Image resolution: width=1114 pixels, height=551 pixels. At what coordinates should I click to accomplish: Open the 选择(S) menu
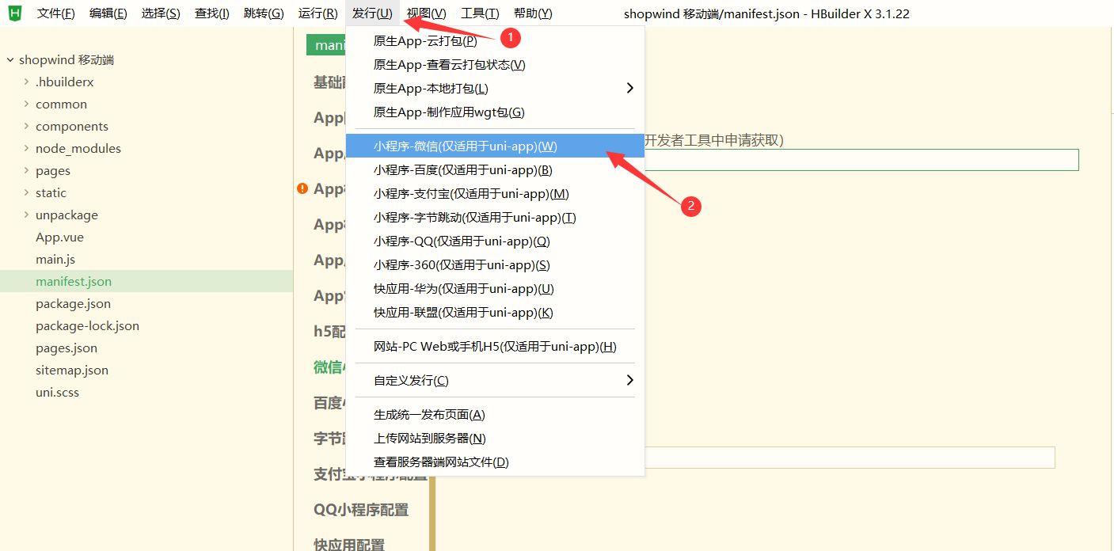coord(161,13)
